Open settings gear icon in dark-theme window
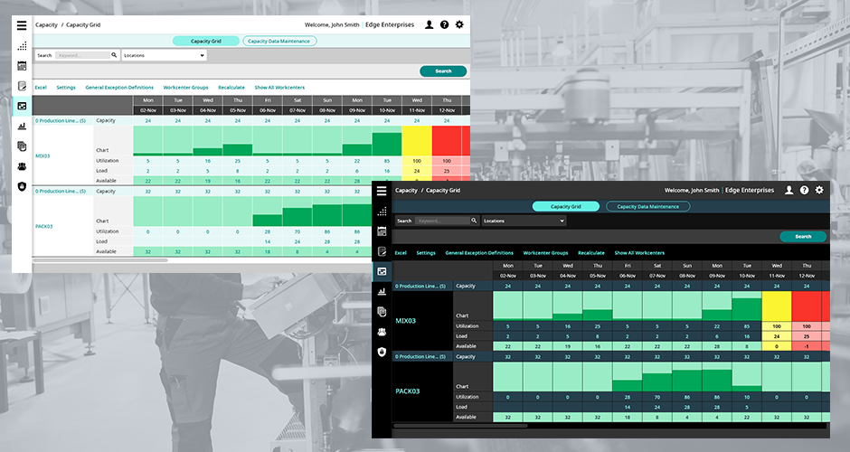 pyautogui.click(x=818, y=191)
